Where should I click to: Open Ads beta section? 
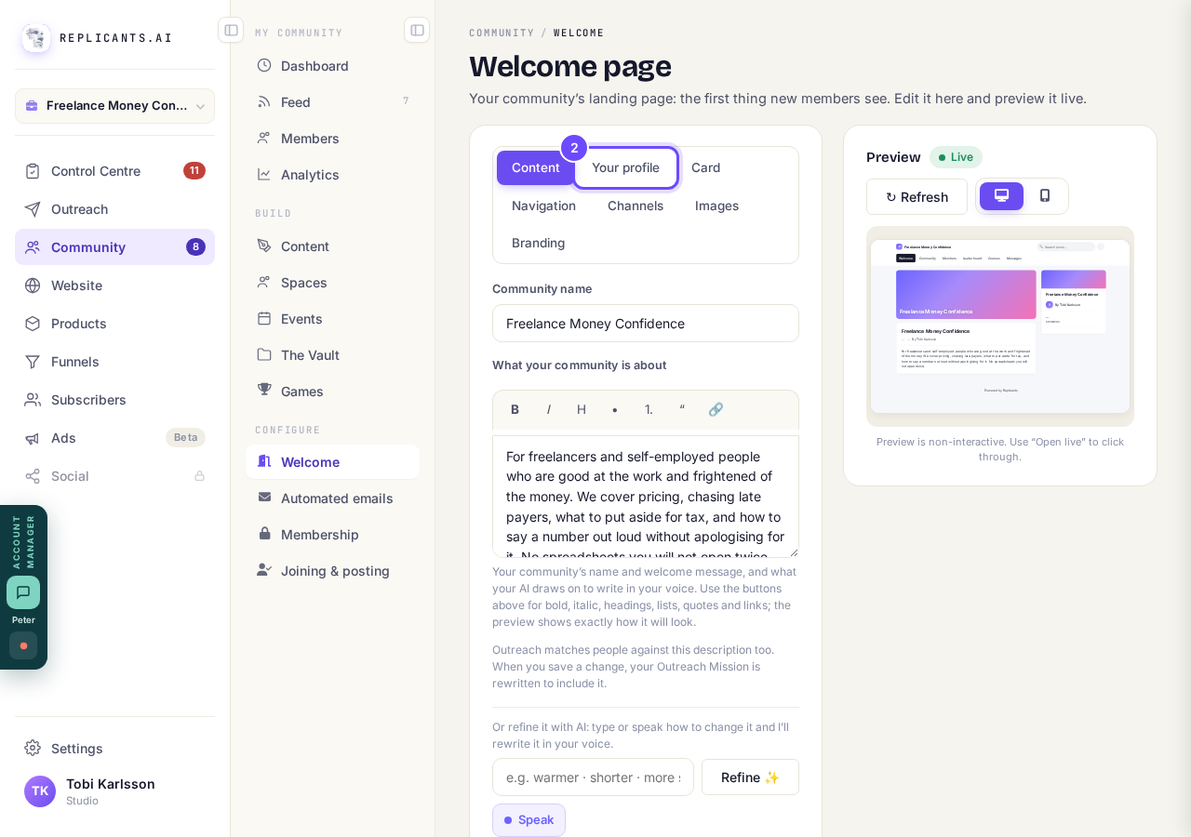tap(114, 438)
